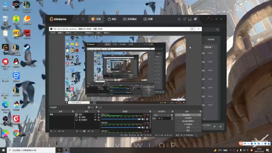Select 场景 item in scenes list
This screenshot has width=272, height=153.
coord(62,115)
